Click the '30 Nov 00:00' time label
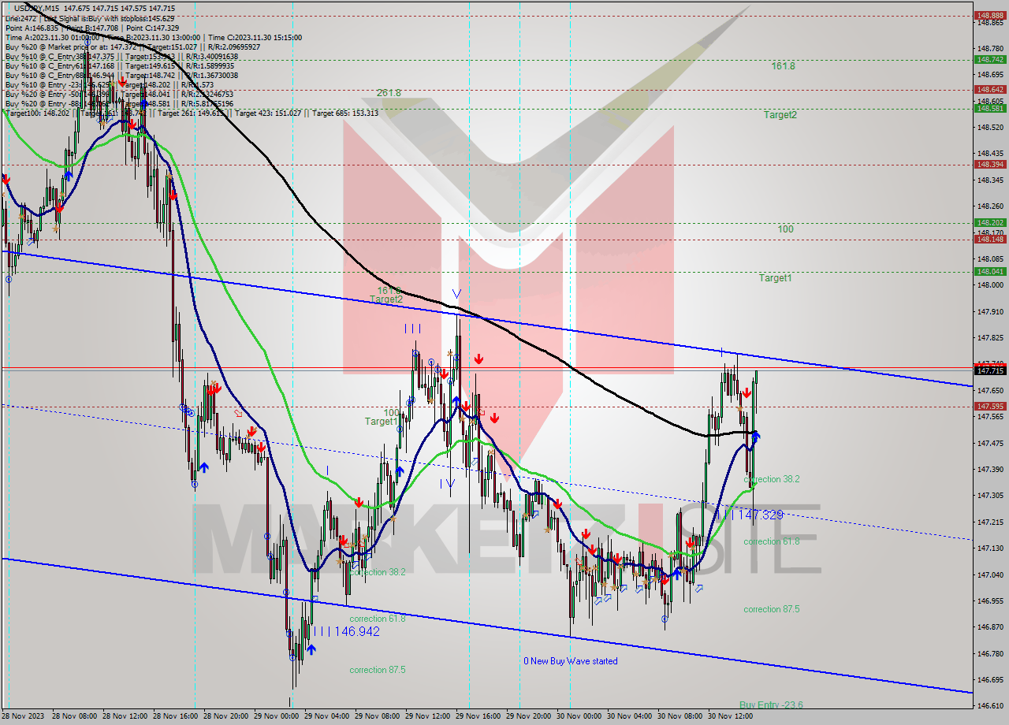This screenshot has height=725, width=1009. 579,717
